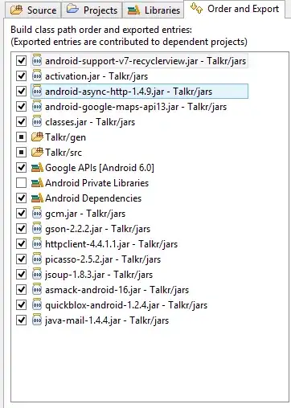Uncheck activation.jar export checkbox
This screenshot has width=291, height=408.
[x=21, y=76]
